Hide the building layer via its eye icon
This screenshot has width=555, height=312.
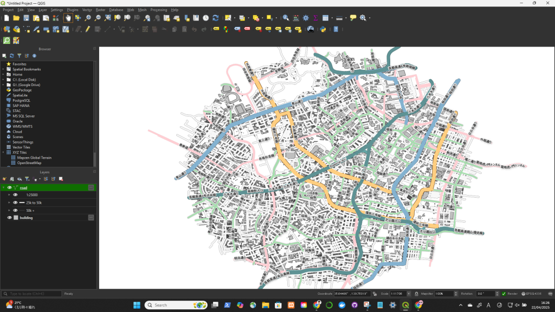coord(9,218)
